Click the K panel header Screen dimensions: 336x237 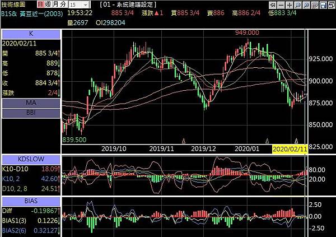31,34
